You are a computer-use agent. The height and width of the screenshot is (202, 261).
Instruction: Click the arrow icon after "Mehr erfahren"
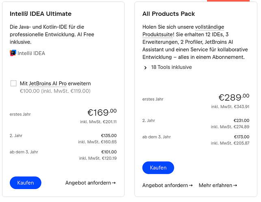(x=235, y=185)
